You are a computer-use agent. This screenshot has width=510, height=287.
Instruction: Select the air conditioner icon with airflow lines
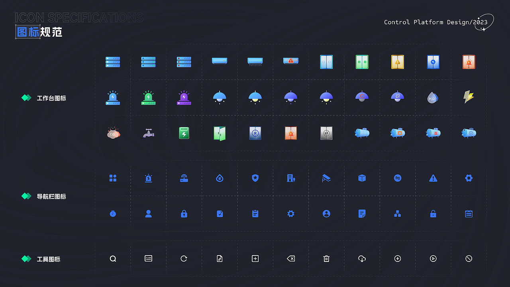(255, 61)
